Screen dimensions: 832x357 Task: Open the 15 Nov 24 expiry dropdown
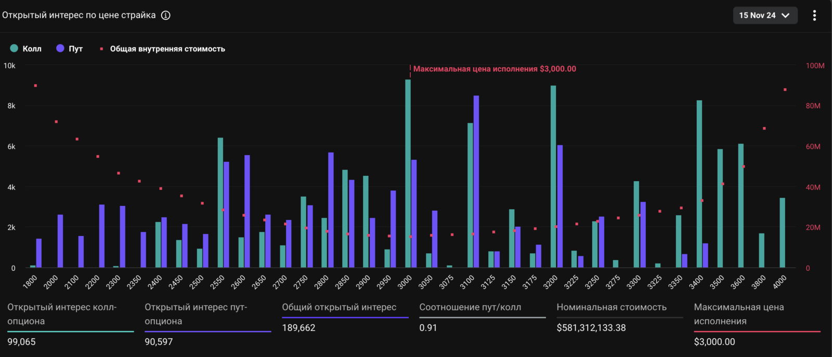point(765,16)
